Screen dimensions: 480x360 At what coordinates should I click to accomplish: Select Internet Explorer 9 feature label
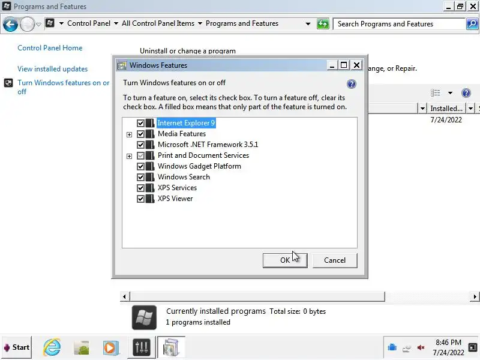(x=186, y=123)
